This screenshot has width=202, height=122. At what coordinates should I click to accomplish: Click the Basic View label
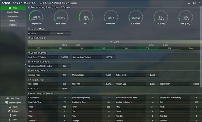point(15,98)
